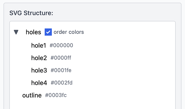Click hole2's #0000ff color code
Viewport: 185px width, 109px height.
coord(61,58)
